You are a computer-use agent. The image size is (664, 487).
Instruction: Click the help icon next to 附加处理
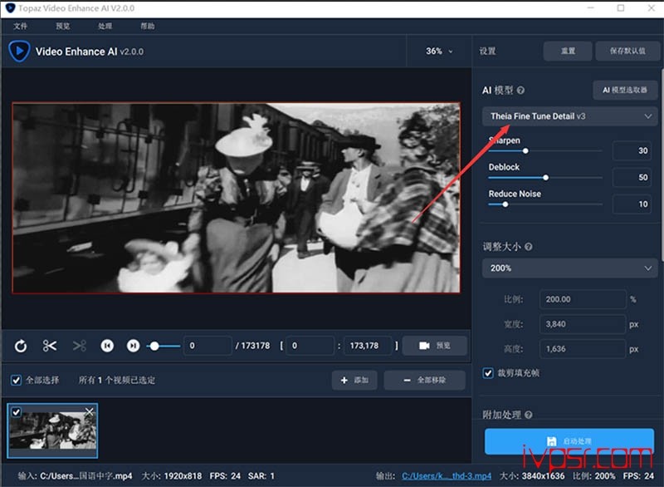click(529, 415)
